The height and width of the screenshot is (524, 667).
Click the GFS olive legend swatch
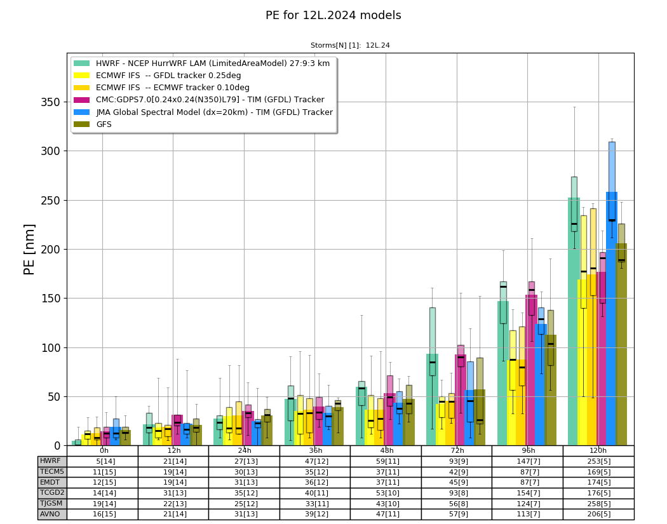click(x=82, y=124)
